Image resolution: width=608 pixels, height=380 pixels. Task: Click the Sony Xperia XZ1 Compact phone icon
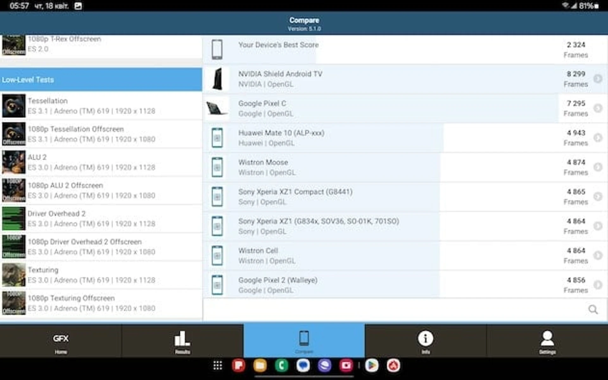tap(217, 196)
